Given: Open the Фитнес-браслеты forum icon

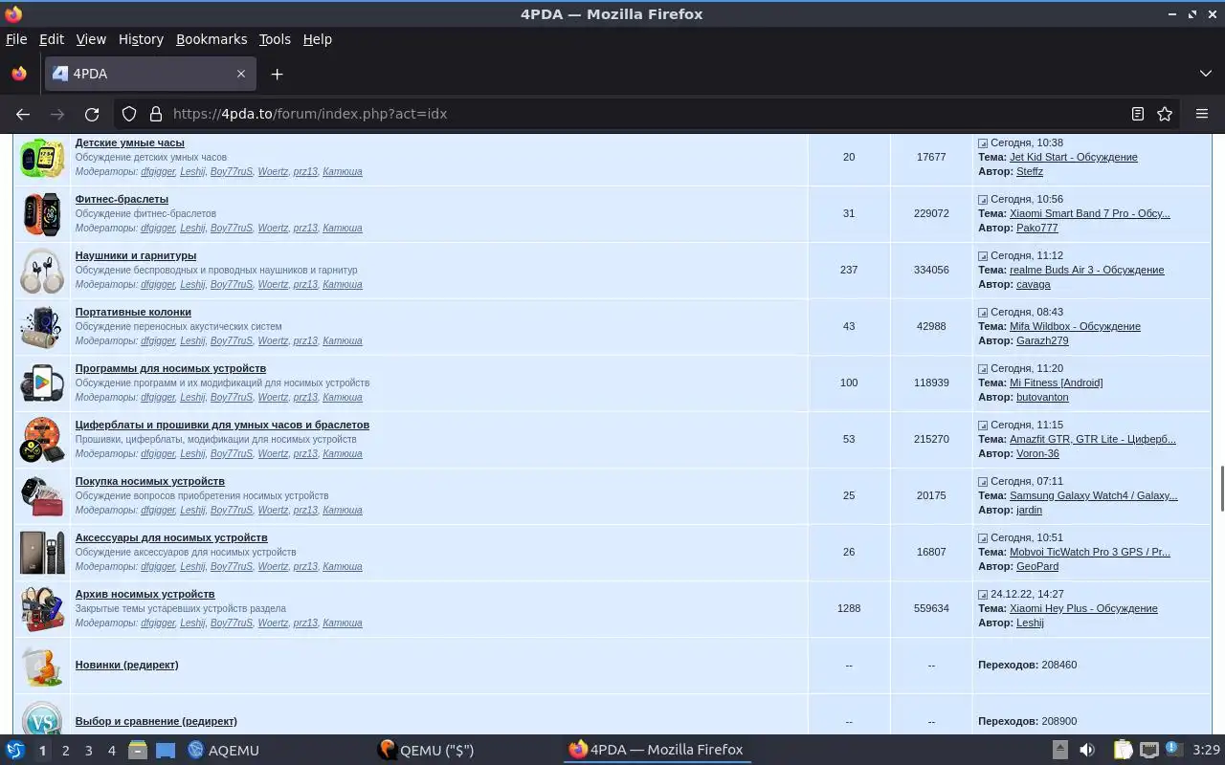Looking at the screenshot, I should pyautogui.click(x=42, y=213).
